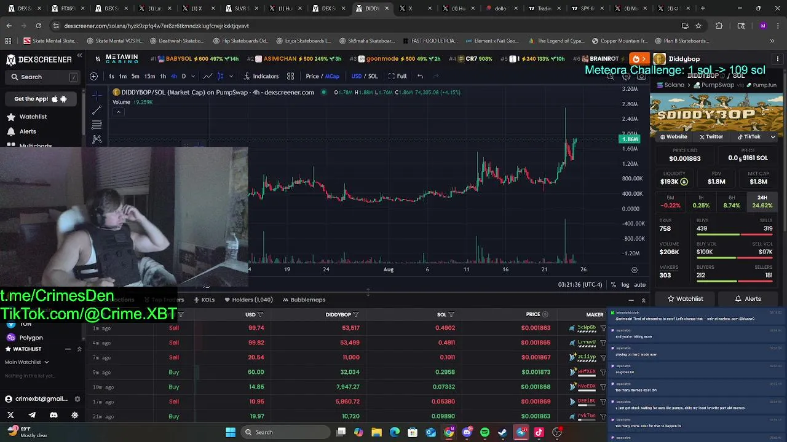Open the DIDDYBOP TikTok link

[749, 137]
